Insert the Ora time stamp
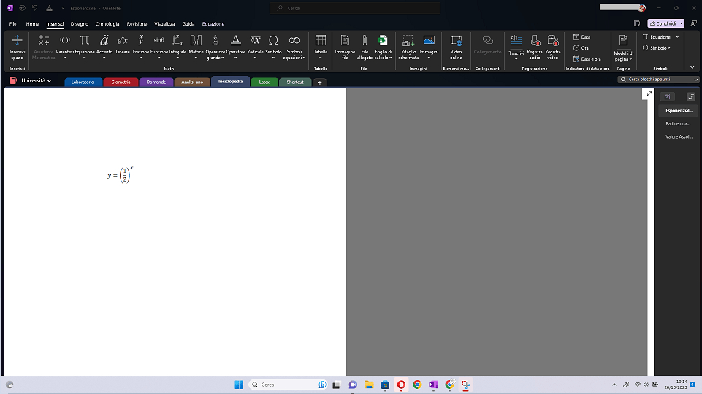 click(581, 48)
